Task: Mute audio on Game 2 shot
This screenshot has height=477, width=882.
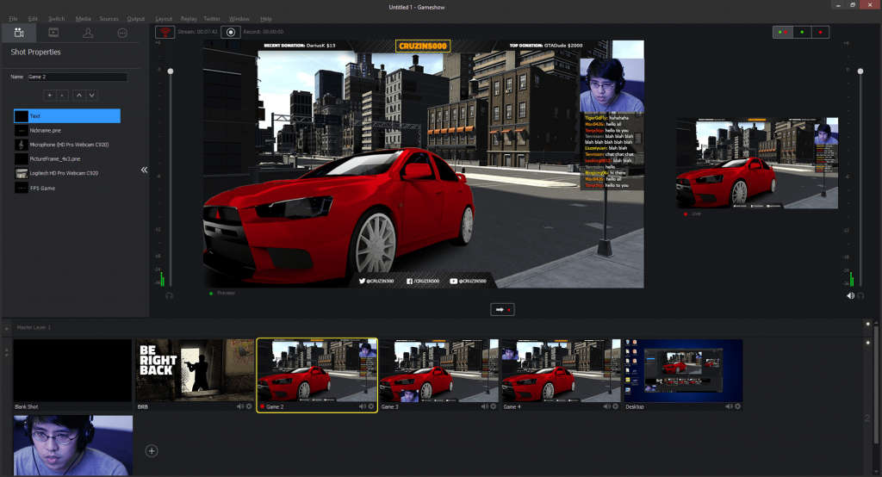Action: [x=363, y=406]
